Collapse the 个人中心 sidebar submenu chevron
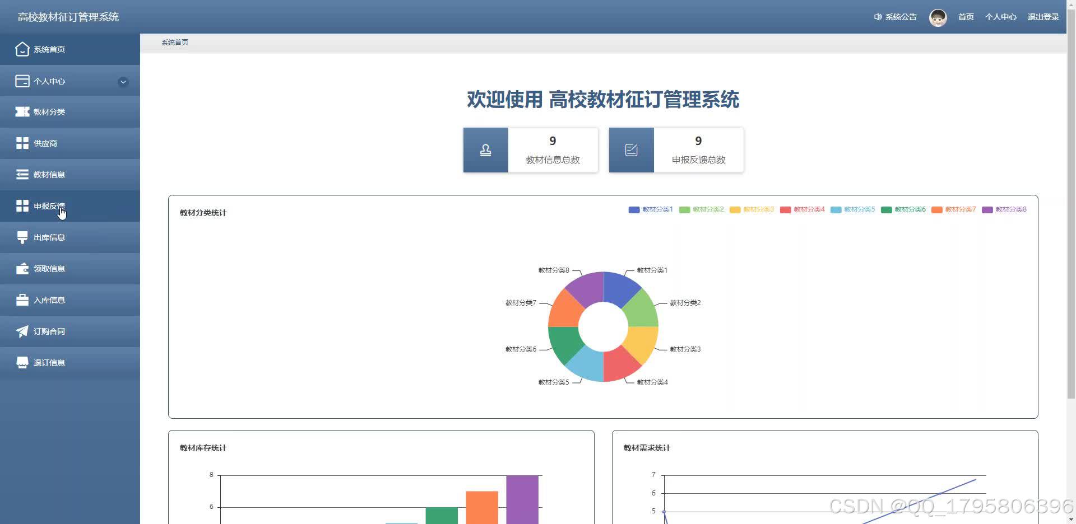1076x524 pixels. pyautogui.click(x=123, y=82)
